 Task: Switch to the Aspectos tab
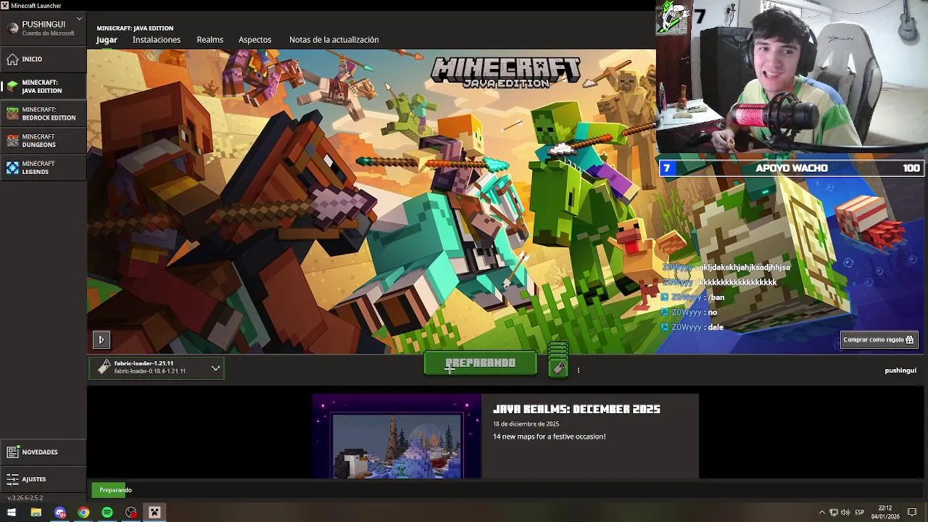point(255,40)
